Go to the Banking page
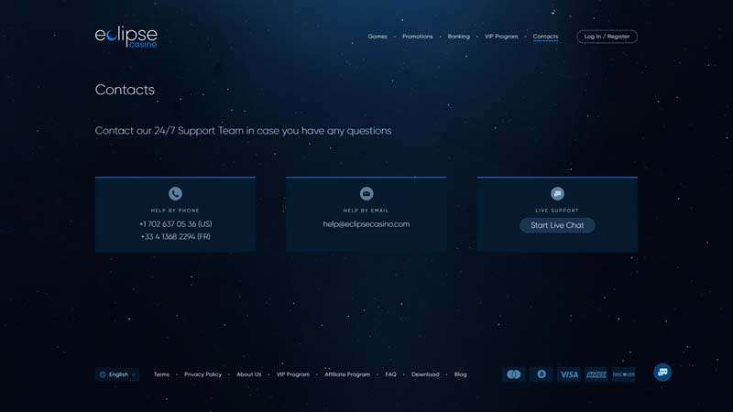733x412 pixels. click(x=459, y=37)
